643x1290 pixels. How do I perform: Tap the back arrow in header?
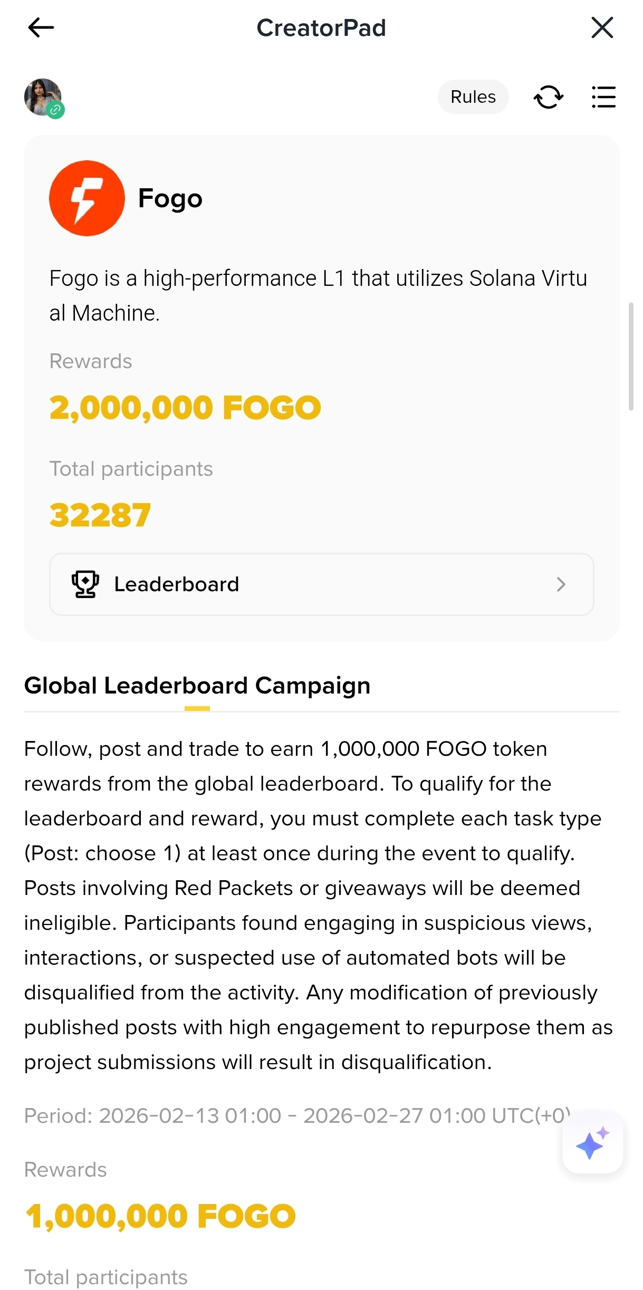coord(41,28)
